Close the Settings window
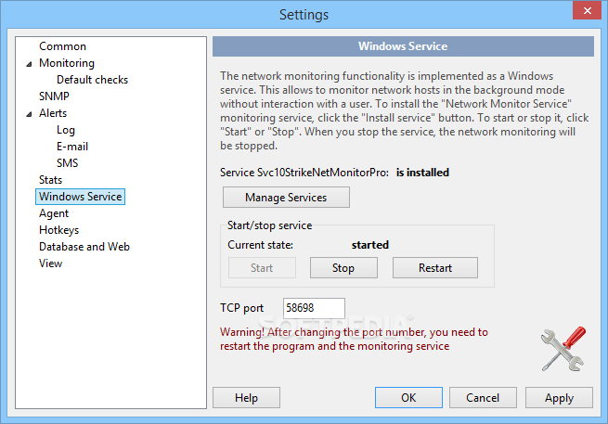The height and width of the screenshot is (424, 608). [x=587, y=10]
